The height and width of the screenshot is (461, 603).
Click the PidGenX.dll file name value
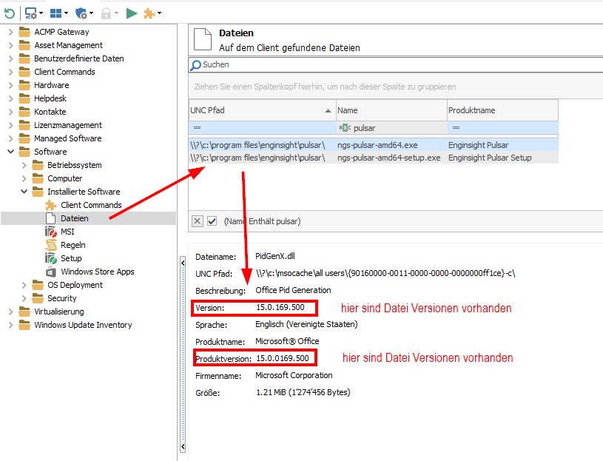click(275, 257)
